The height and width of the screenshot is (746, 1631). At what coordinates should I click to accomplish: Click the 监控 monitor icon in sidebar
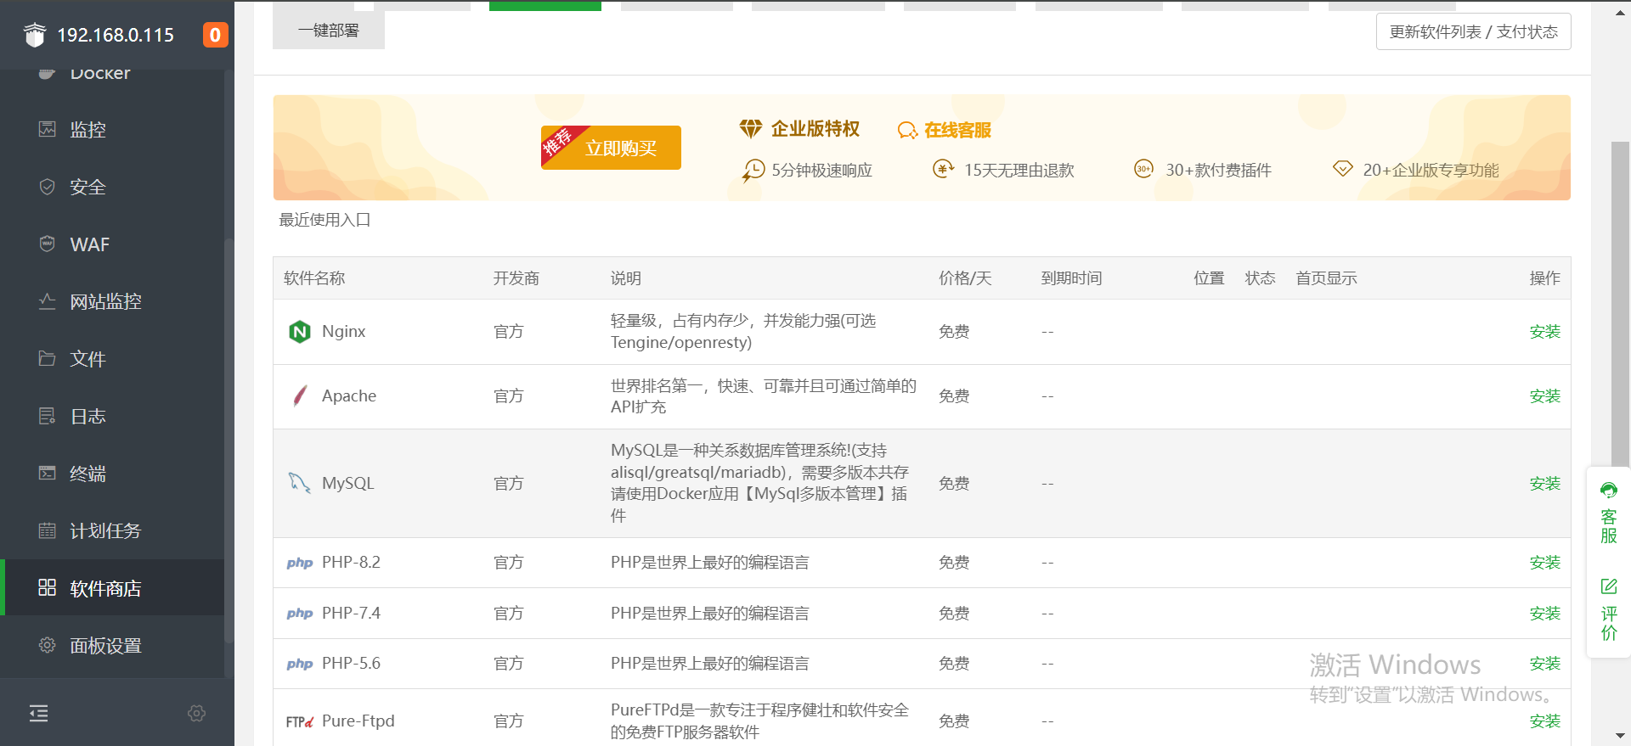(48, 129)
